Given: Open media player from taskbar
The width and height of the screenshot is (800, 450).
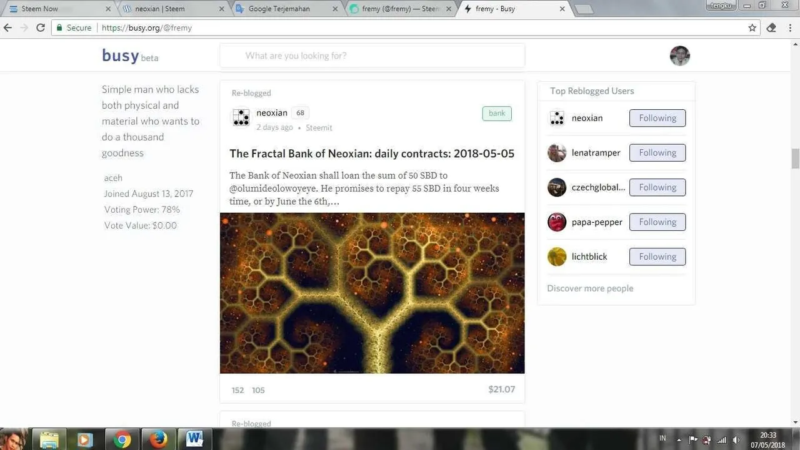Looking at the screenshot, I should coord(85,439).
